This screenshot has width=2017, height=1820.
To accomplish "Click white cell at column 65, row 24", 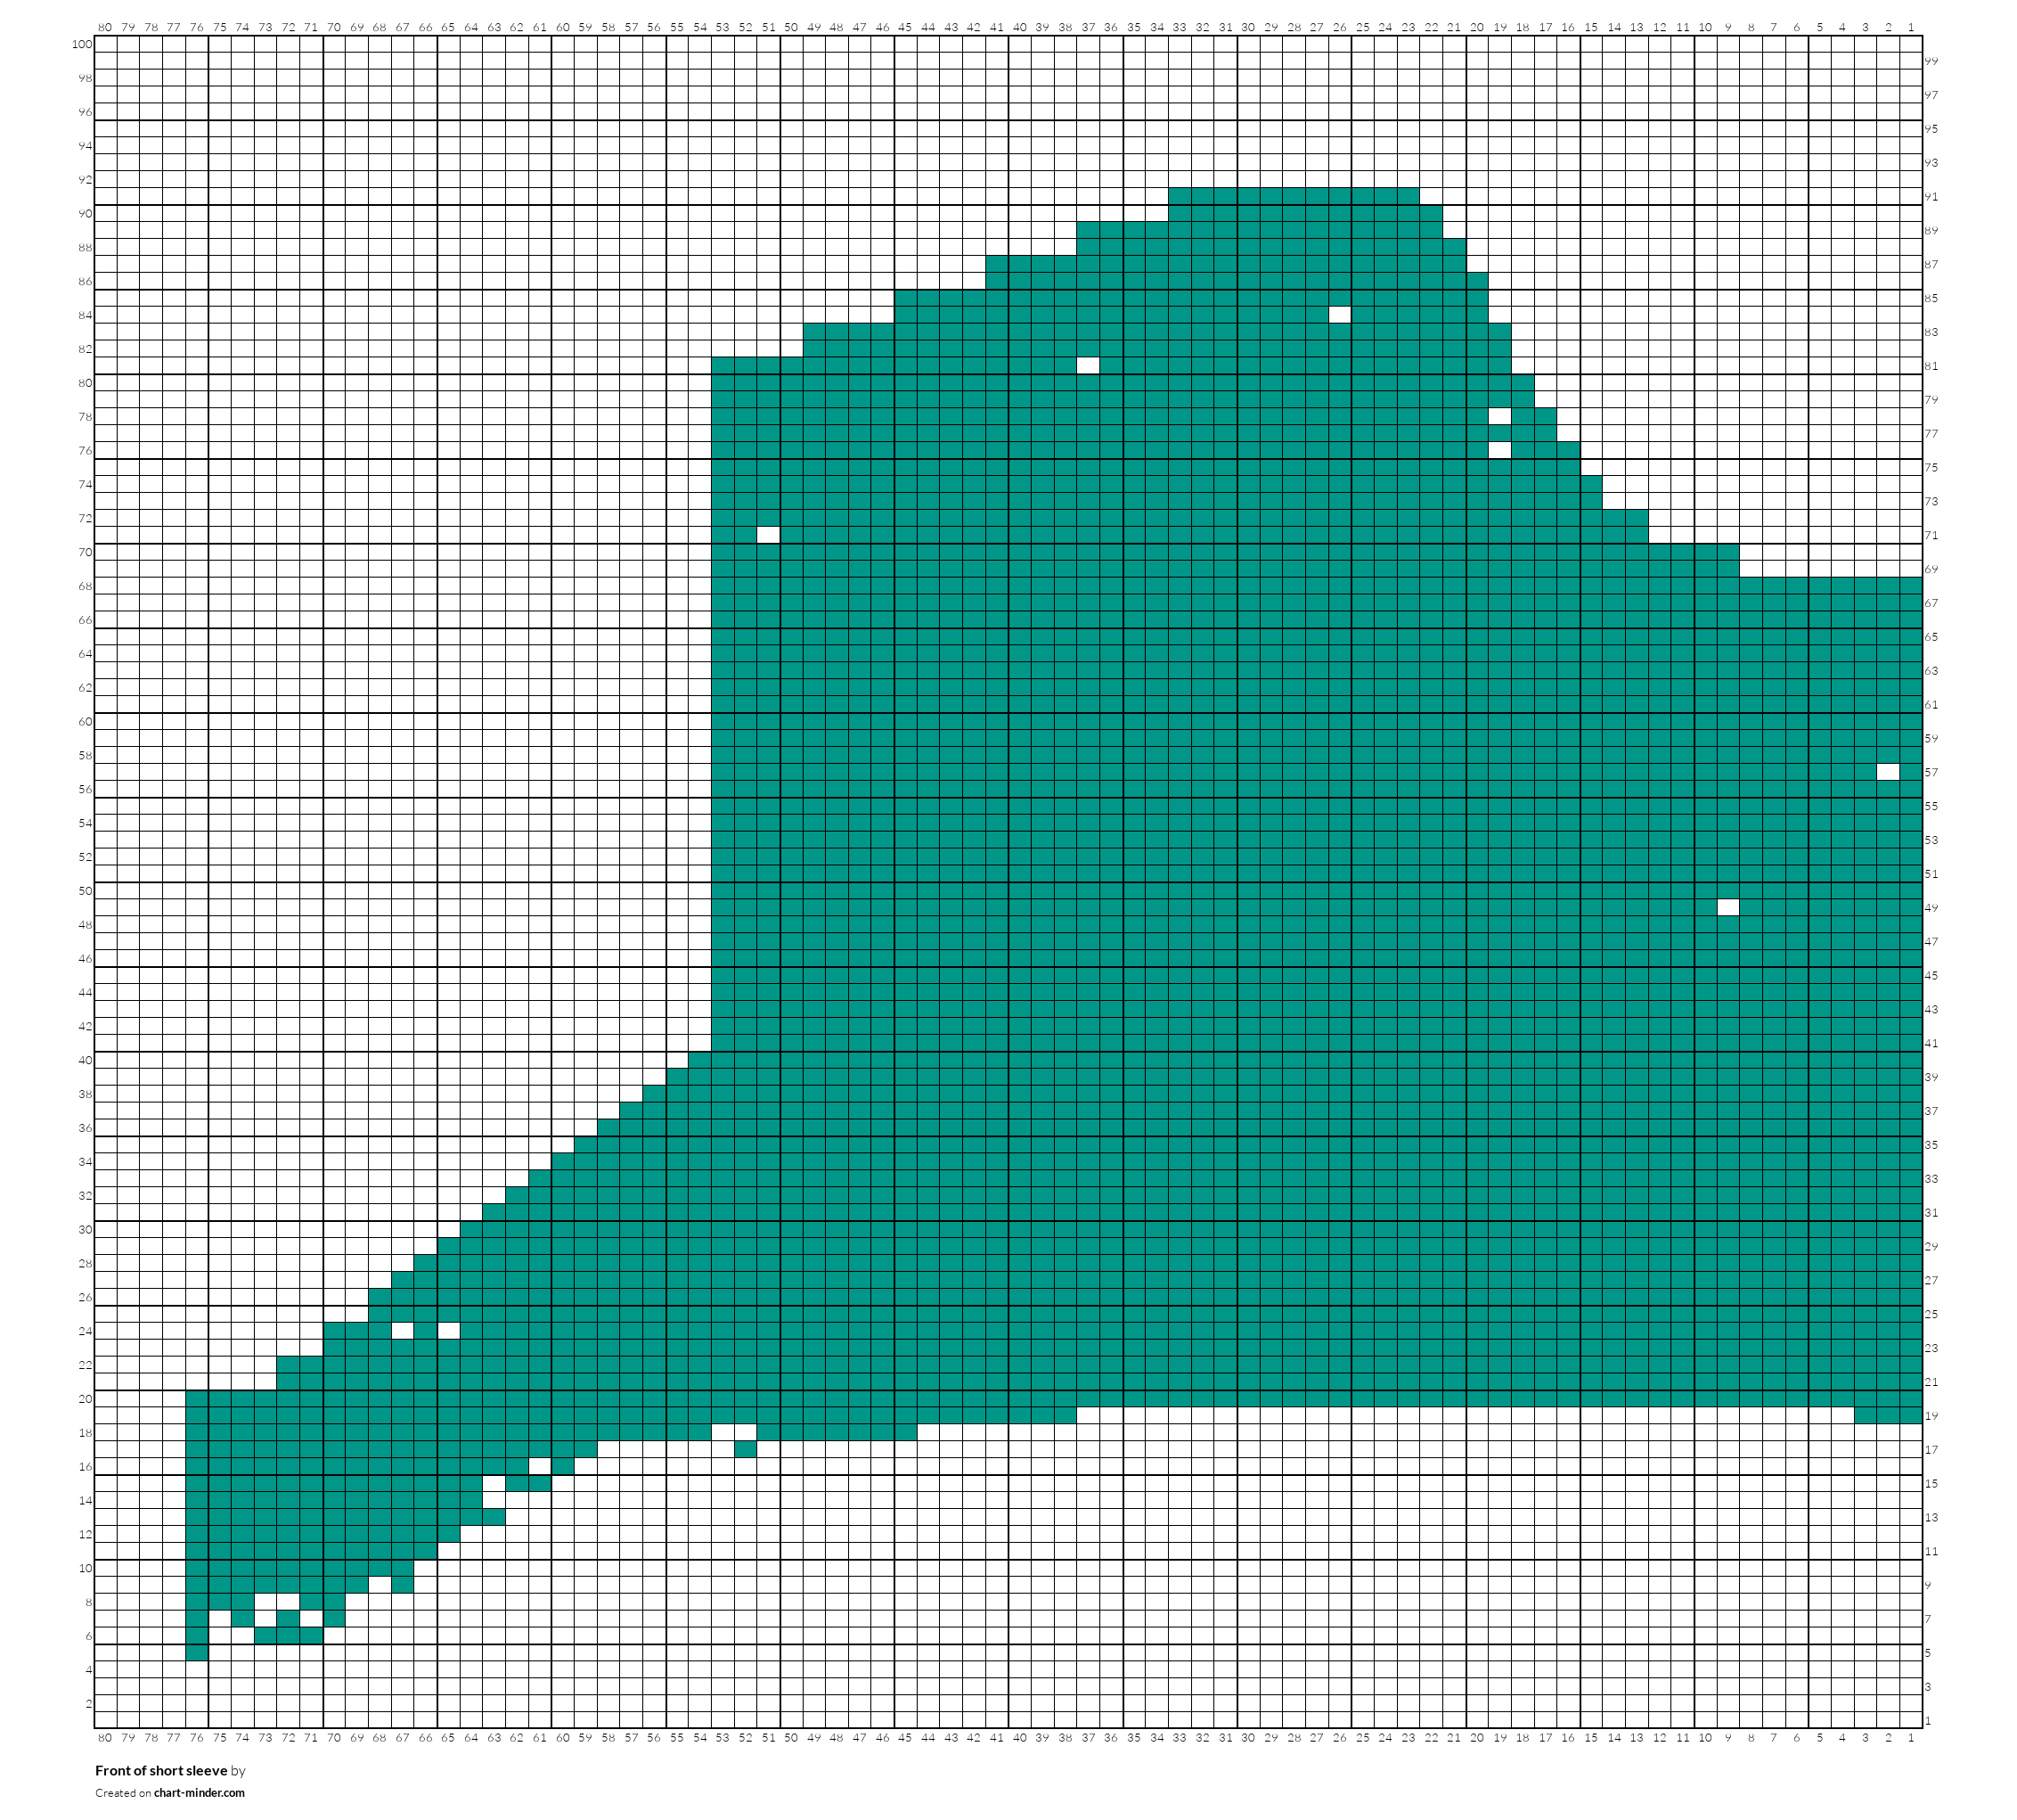I will coord(449,1331).
